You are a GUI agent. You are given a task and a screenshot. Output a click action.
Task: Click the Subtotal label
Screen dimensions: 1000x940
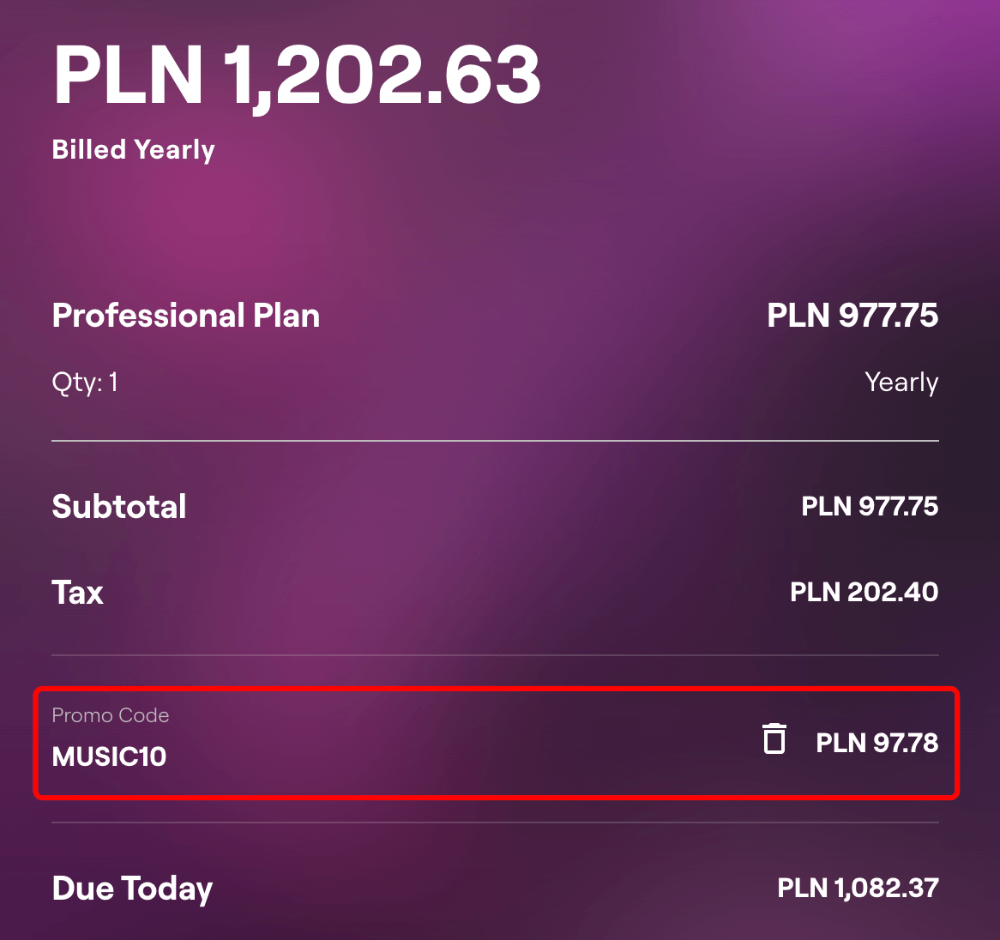[x=119, y=507]
